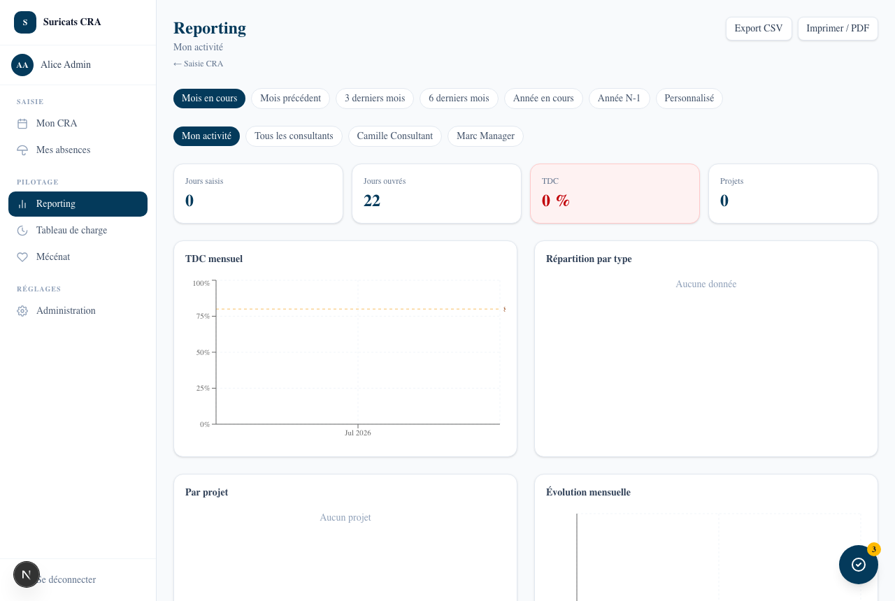The image size is (895, 601).
Task: Click the pie chart icon beside Tableau de charge
Action: 22,231
